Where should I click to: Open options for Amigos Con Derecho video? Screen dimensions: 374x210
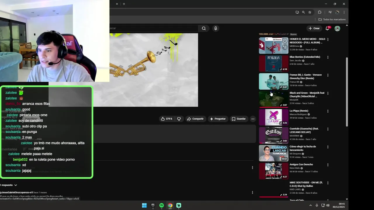click(328, 165)
